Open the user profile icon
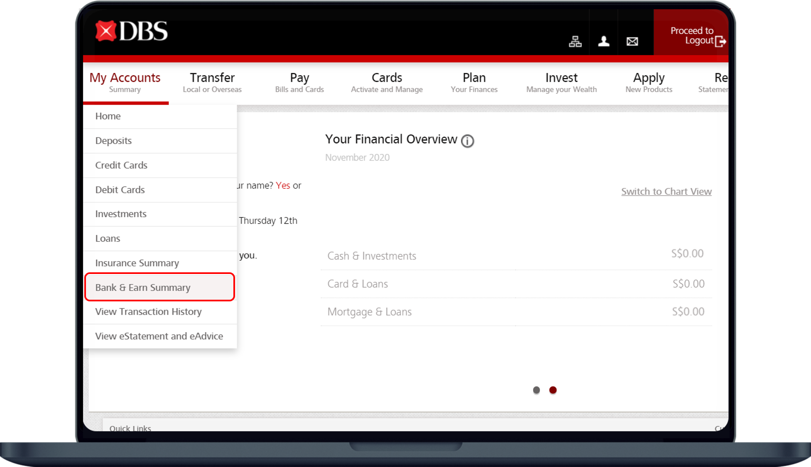Screen dimensions: 811x467 (x=603, y=41)
